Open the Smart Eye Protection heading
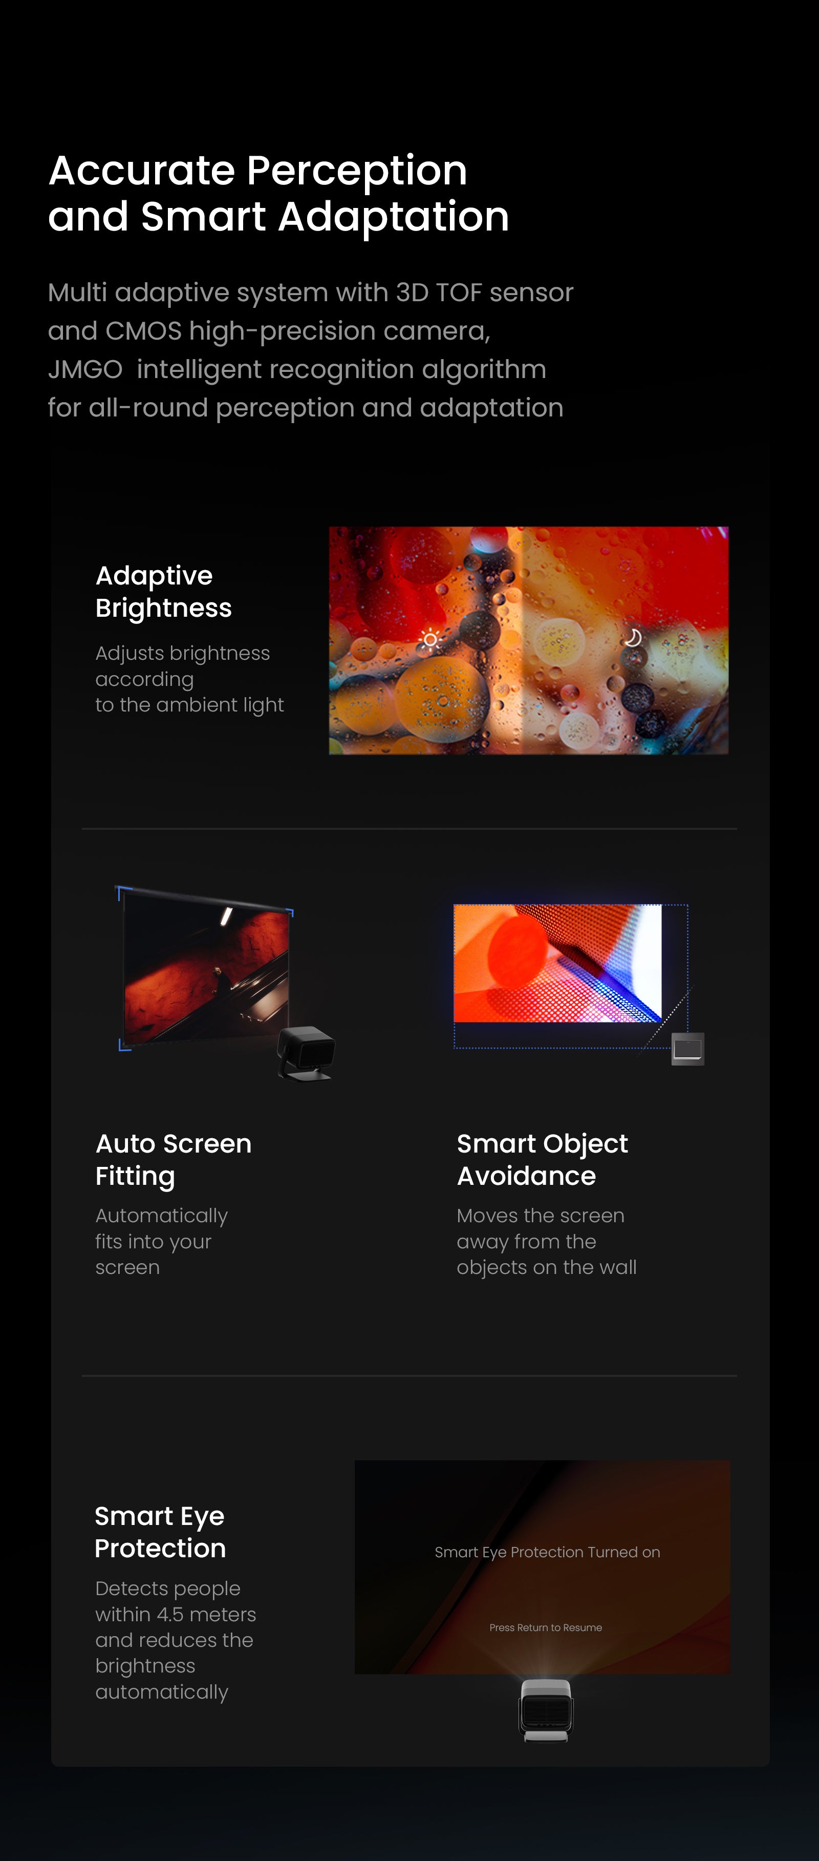The image size is (819, 1861). (160, 1532)
